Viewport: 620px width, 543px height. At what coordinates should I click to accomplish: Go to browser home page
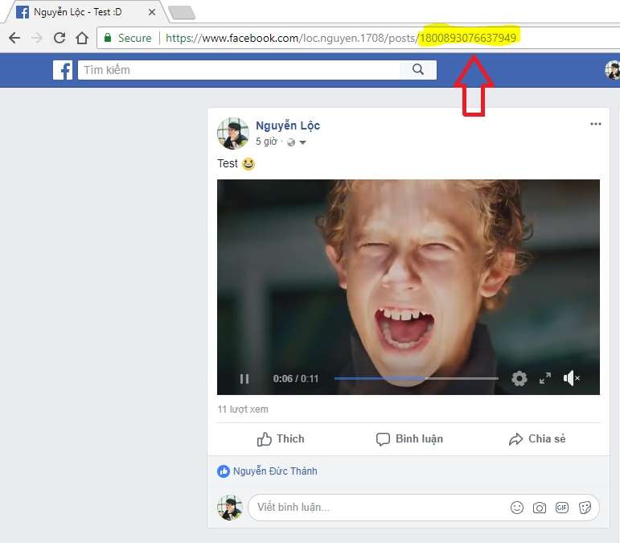tap(81, 38)
